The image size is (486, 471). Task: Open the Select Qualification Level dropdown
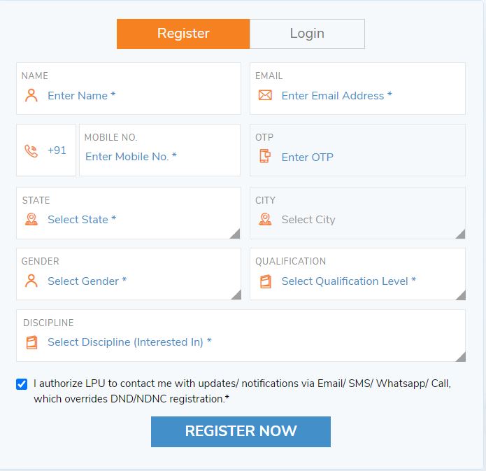pos(357,281)
